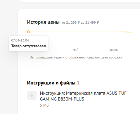
Task: Click the dotted section of the price line
Action: [x=75, y=32]
